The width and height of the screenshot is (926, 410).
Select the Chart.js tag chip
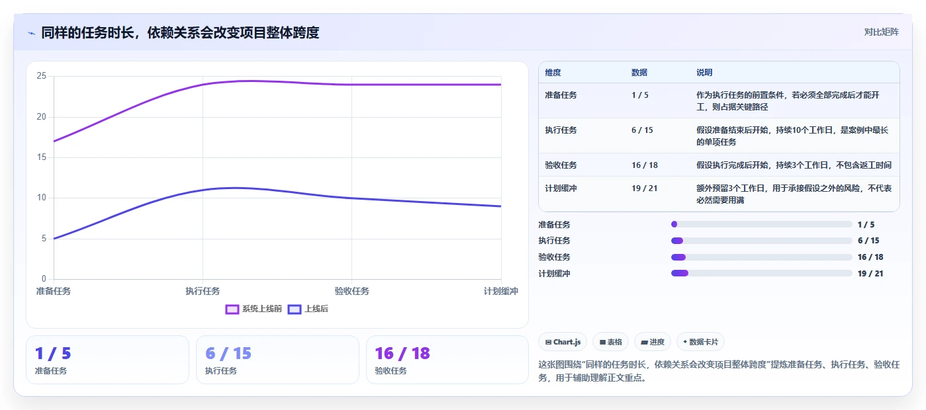[x=563, y=342]
